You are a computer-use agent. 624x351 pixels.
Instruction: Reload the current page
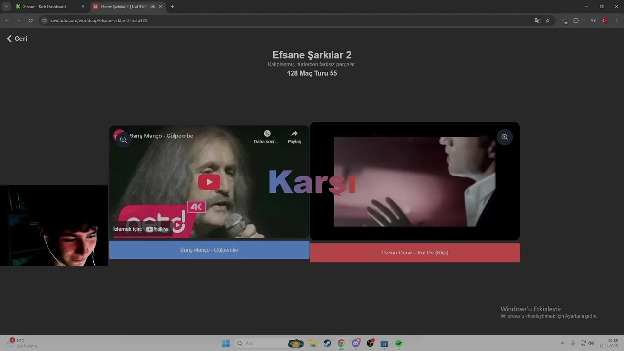click(30, 20)
